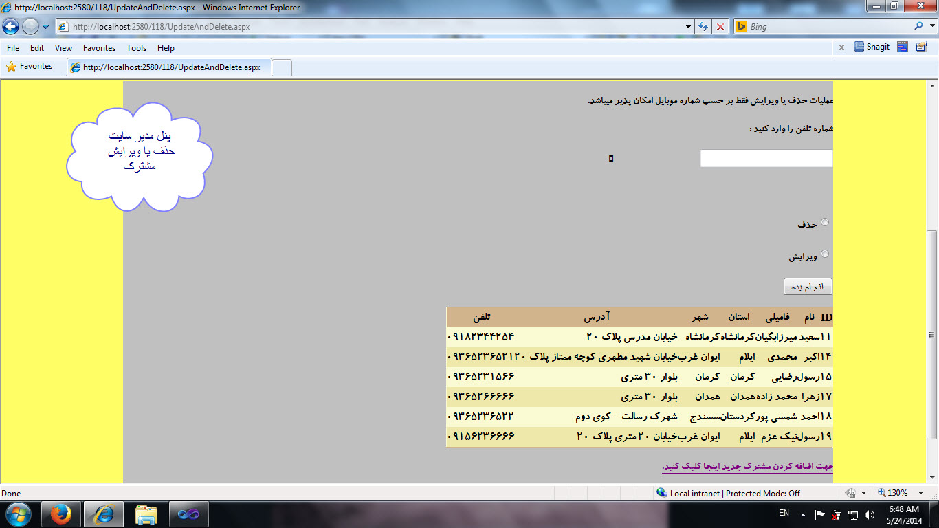The height and width of the screenshot is (528, 939).
Task: Click the address خیابان مدرس پلاک ۲۰
Action: [x=632, y=337]
